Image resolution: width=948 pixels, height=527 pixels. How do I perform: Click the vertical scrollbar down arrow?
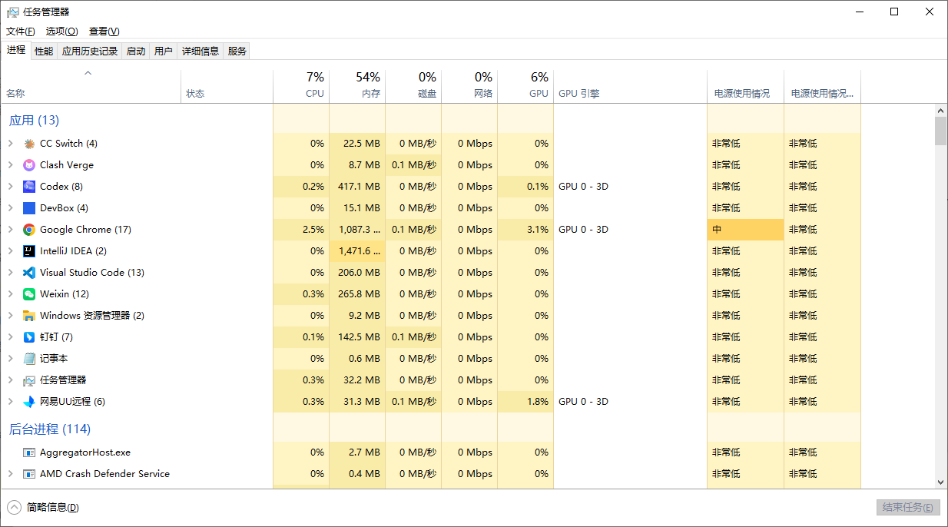click(x=941, y=482)
